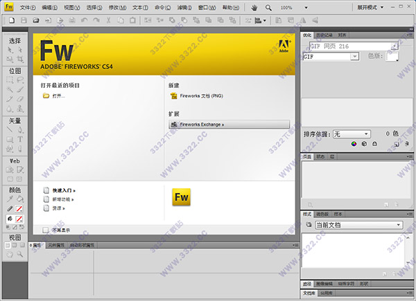Viewport: 416px width, 301px height.
Task: Open the 快速入门 » link
Action: point(64,190)
